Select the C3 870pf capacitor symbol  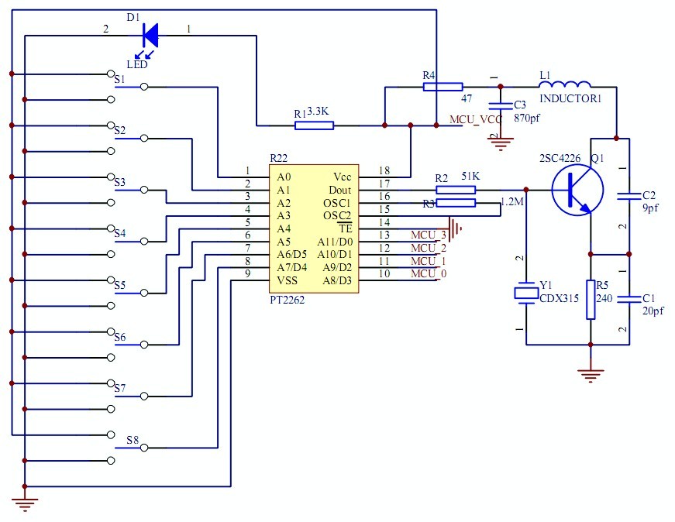tap(500, 106)
